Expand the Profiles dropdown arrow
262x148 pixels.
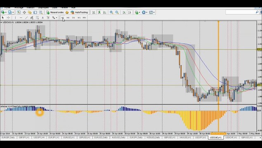[13, 12]
